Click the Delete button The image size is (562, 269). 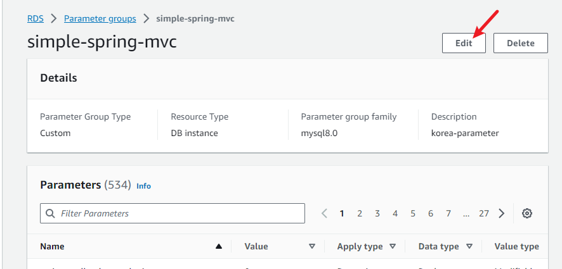pyautogui.click(x=520, y=43)
